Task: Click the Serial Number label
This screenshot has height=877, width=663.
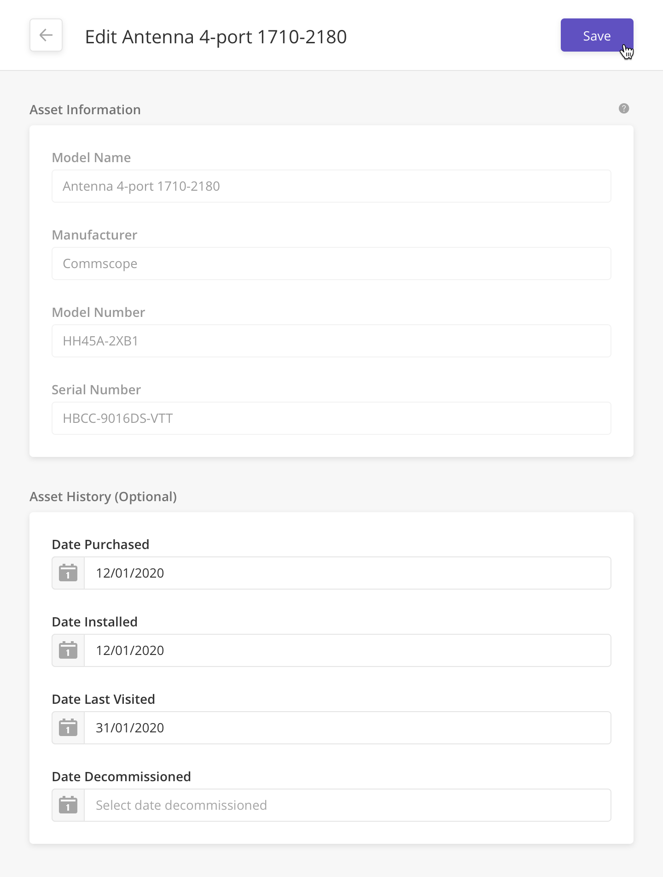Action: (x=96, y=390)
